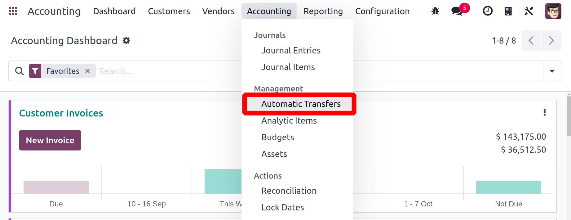Open the Customer Invoices link
The width and height of the screenshot is (571, 220).
point(61,113)
